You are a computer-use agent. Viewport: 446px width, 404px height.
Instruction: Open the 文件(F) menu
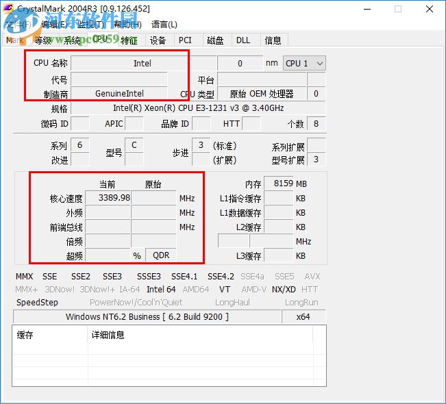click(x=18, y=25)
